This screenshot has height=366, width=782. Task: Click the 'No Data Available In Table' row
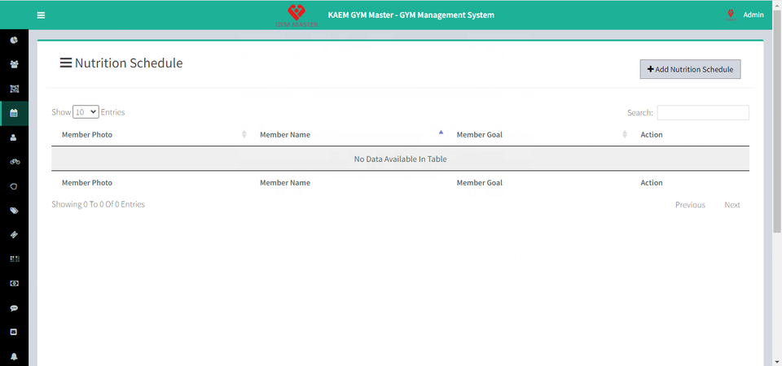(x=401, y=159)
